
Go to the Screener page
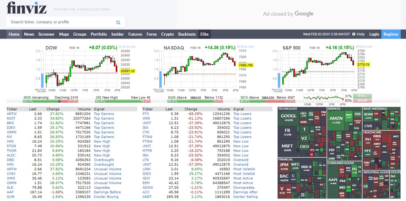46,34
